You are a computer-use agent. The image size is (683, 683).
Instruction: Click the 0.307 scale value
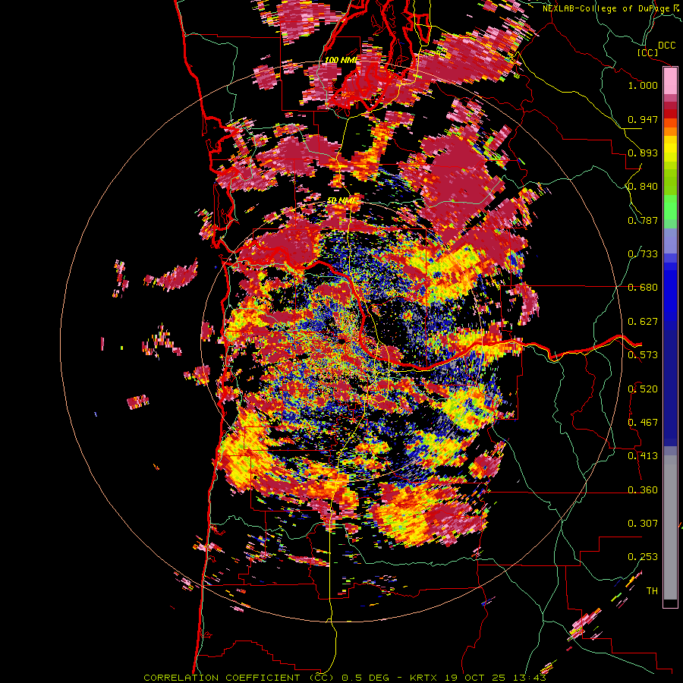point(643,524)
